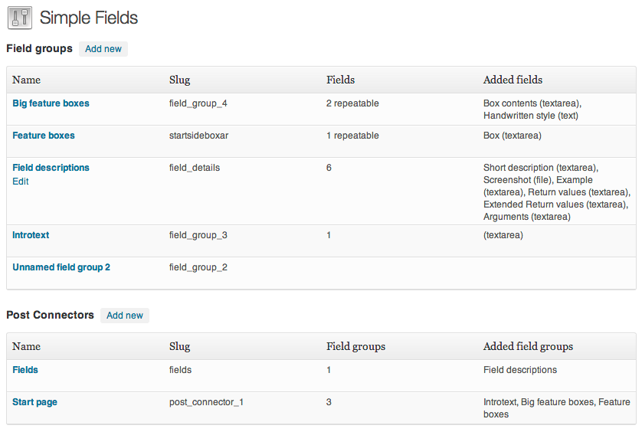Select the post_connector_1 slug text
The image size is (642, 432).
[x=206, y=402]
